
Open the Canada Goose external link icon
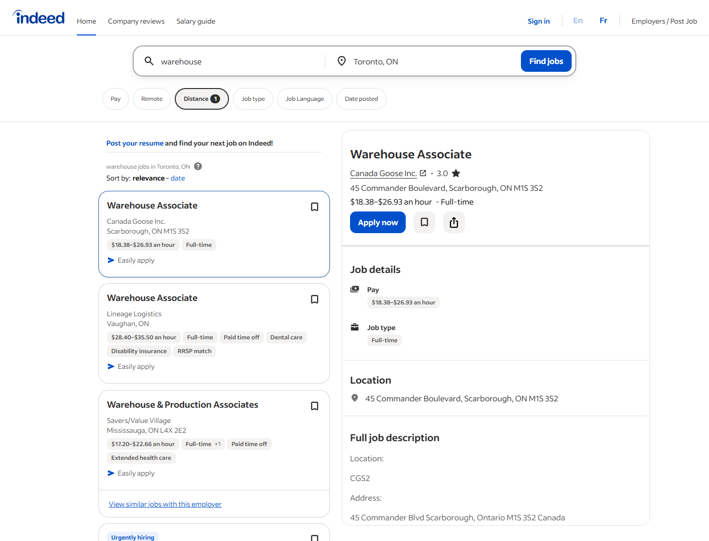click(423, 173)
